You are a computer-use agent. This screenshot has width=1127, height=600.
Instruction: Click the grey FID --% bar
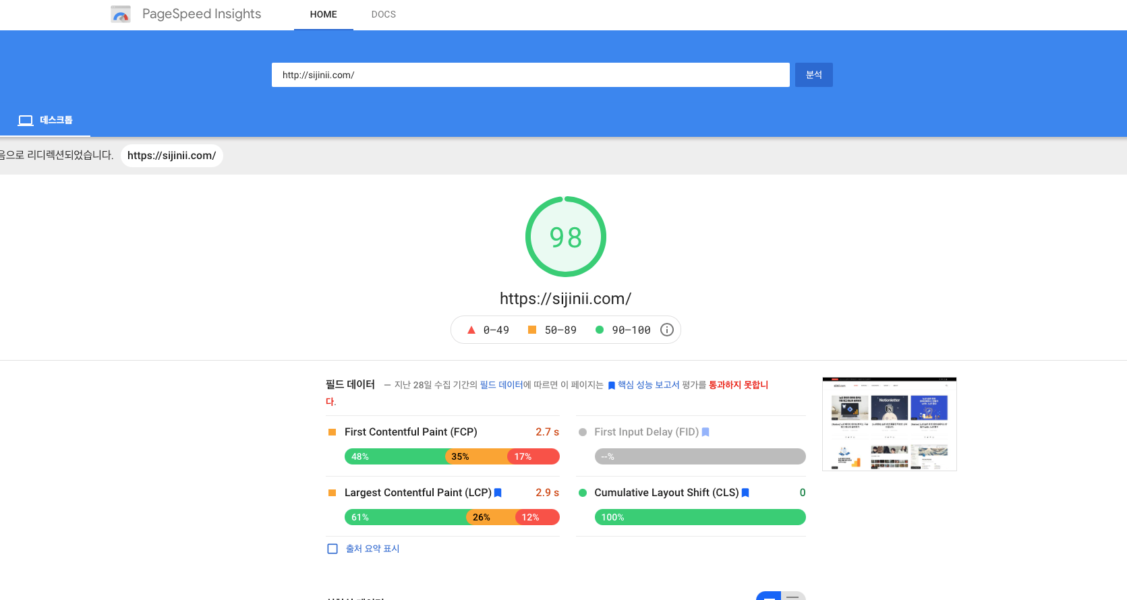[700, 456]
